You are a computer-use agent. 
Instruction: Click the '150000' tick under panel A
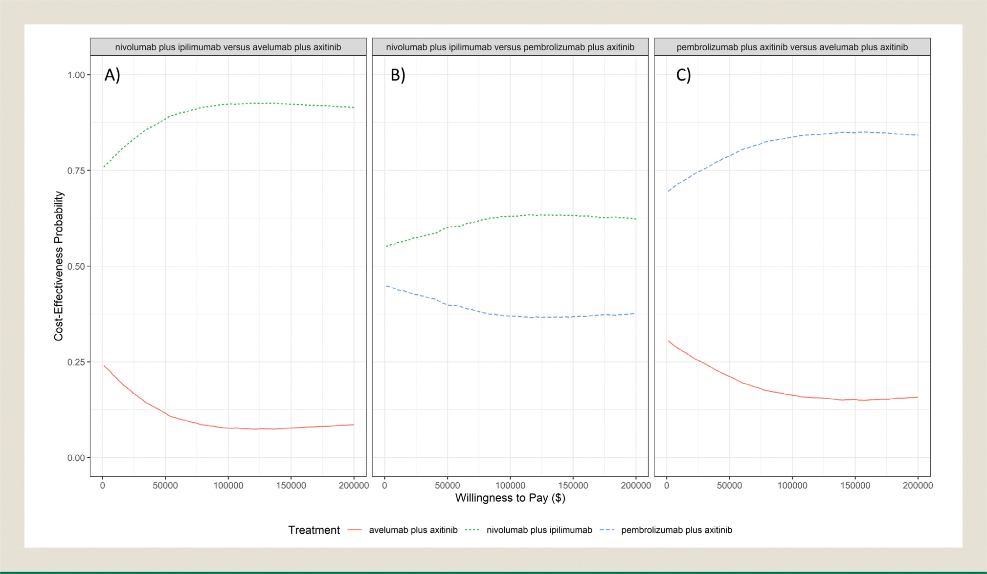coord(291,486)
